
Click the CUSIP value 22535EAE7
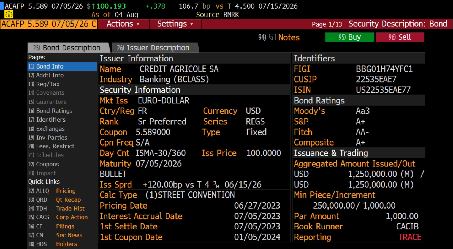click(x=376, y=80)
